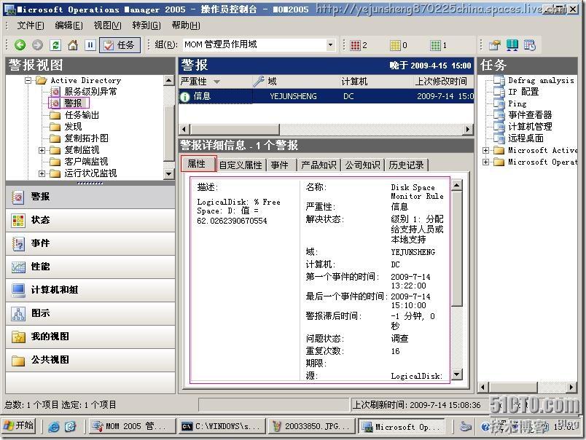Screen dimensions: 586x440
Task: Open the 客户端监视 folder in tree
Action: pos(86,162)
